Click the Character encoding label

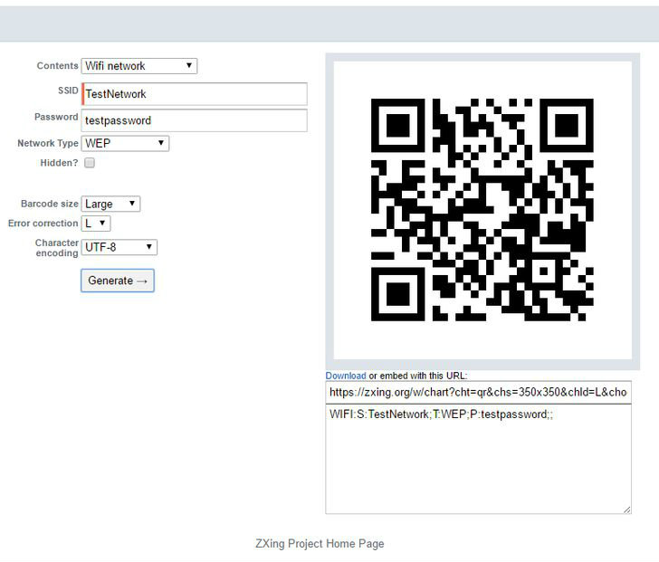pyautogui.click(x=57, y=248)
